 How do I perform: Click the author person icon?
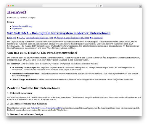pyautogui.click(x=8, y=38)
